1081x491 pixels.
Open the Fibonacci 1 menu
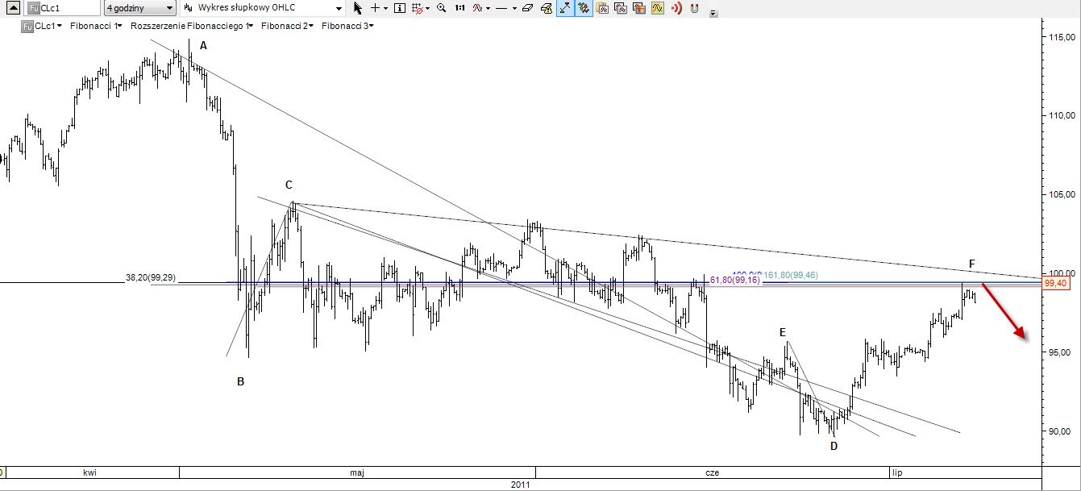(95, 26)
